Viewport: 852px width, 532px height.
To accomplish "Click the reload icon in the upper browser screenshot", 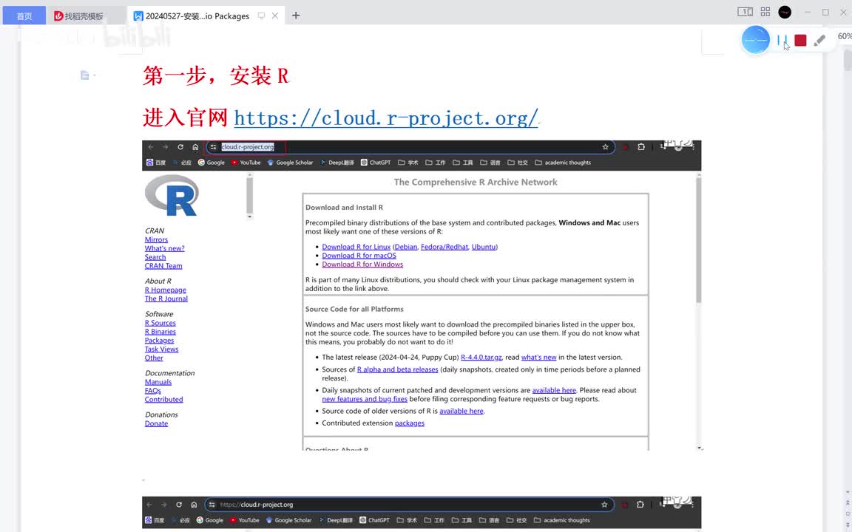I will click(180, 147).
